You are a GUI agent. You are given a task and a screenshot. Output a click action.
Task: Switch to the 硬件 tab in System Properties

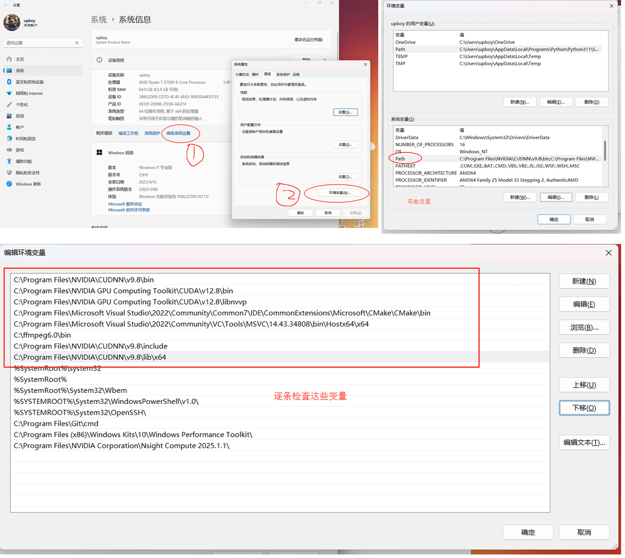pyautogui.click(x=255, y=74)
